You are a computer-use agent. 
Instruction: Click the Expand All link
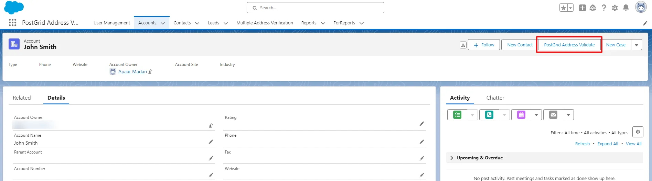tap(608, 144)
